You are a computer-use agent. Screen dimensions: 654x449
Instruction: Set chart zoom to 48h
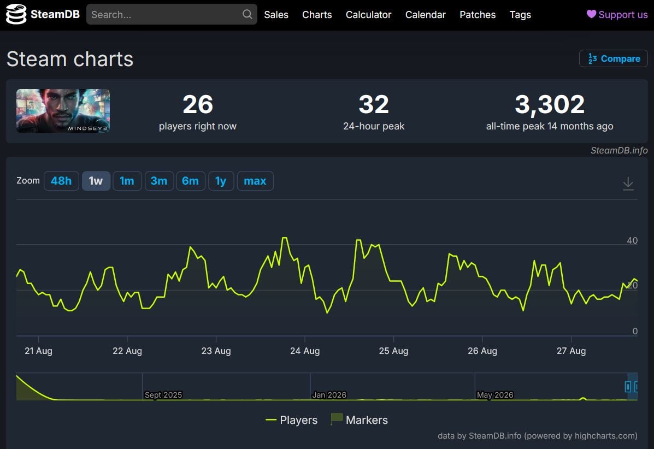coord(61,181)
